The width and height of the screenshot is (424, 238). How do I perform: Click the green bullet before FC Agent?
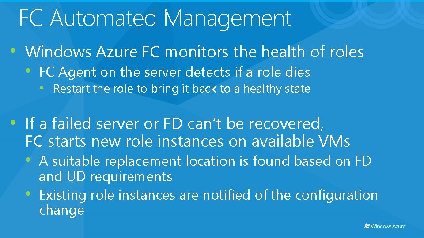coord(28,71)
